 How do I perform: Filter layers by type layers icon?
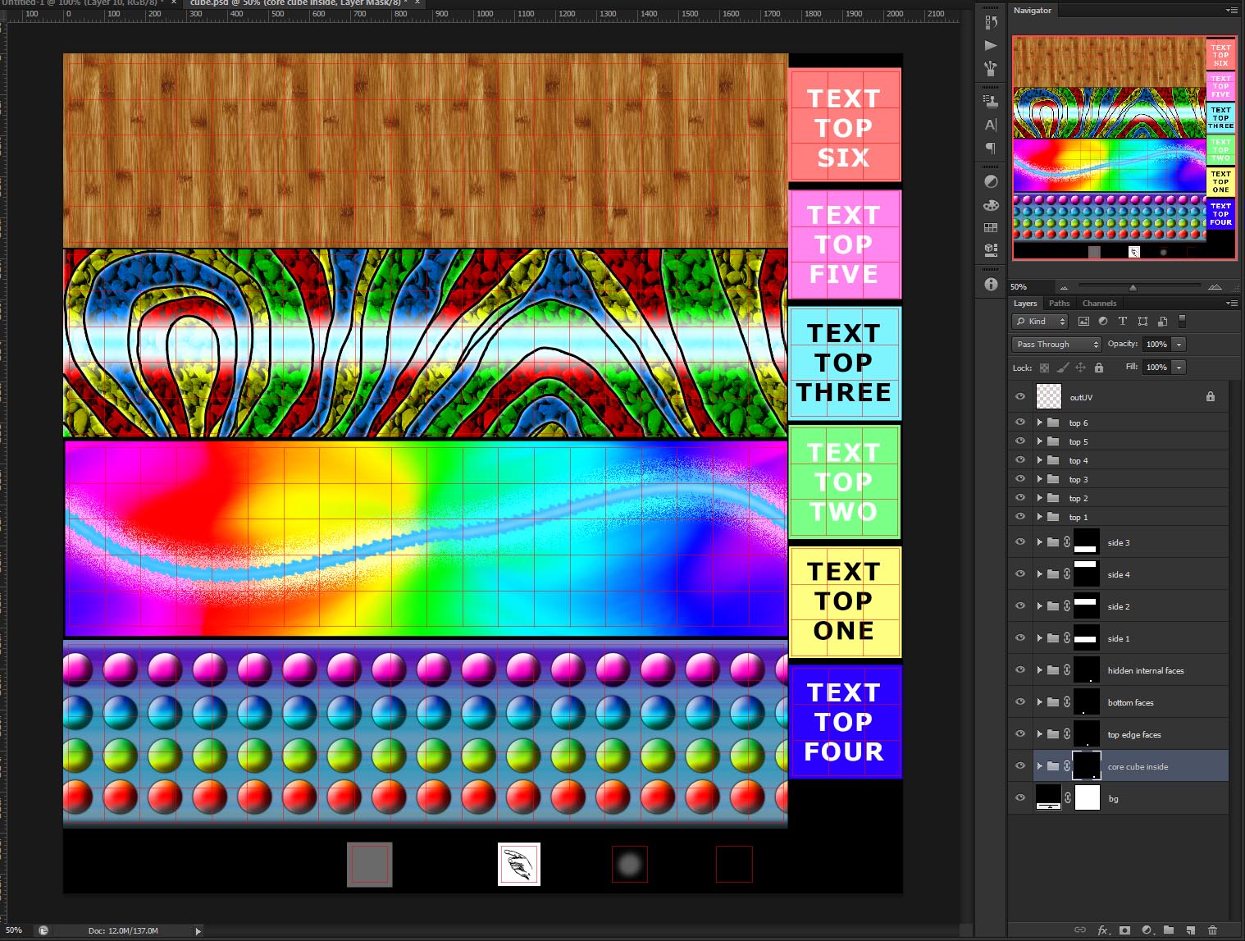click(1123, 322)
